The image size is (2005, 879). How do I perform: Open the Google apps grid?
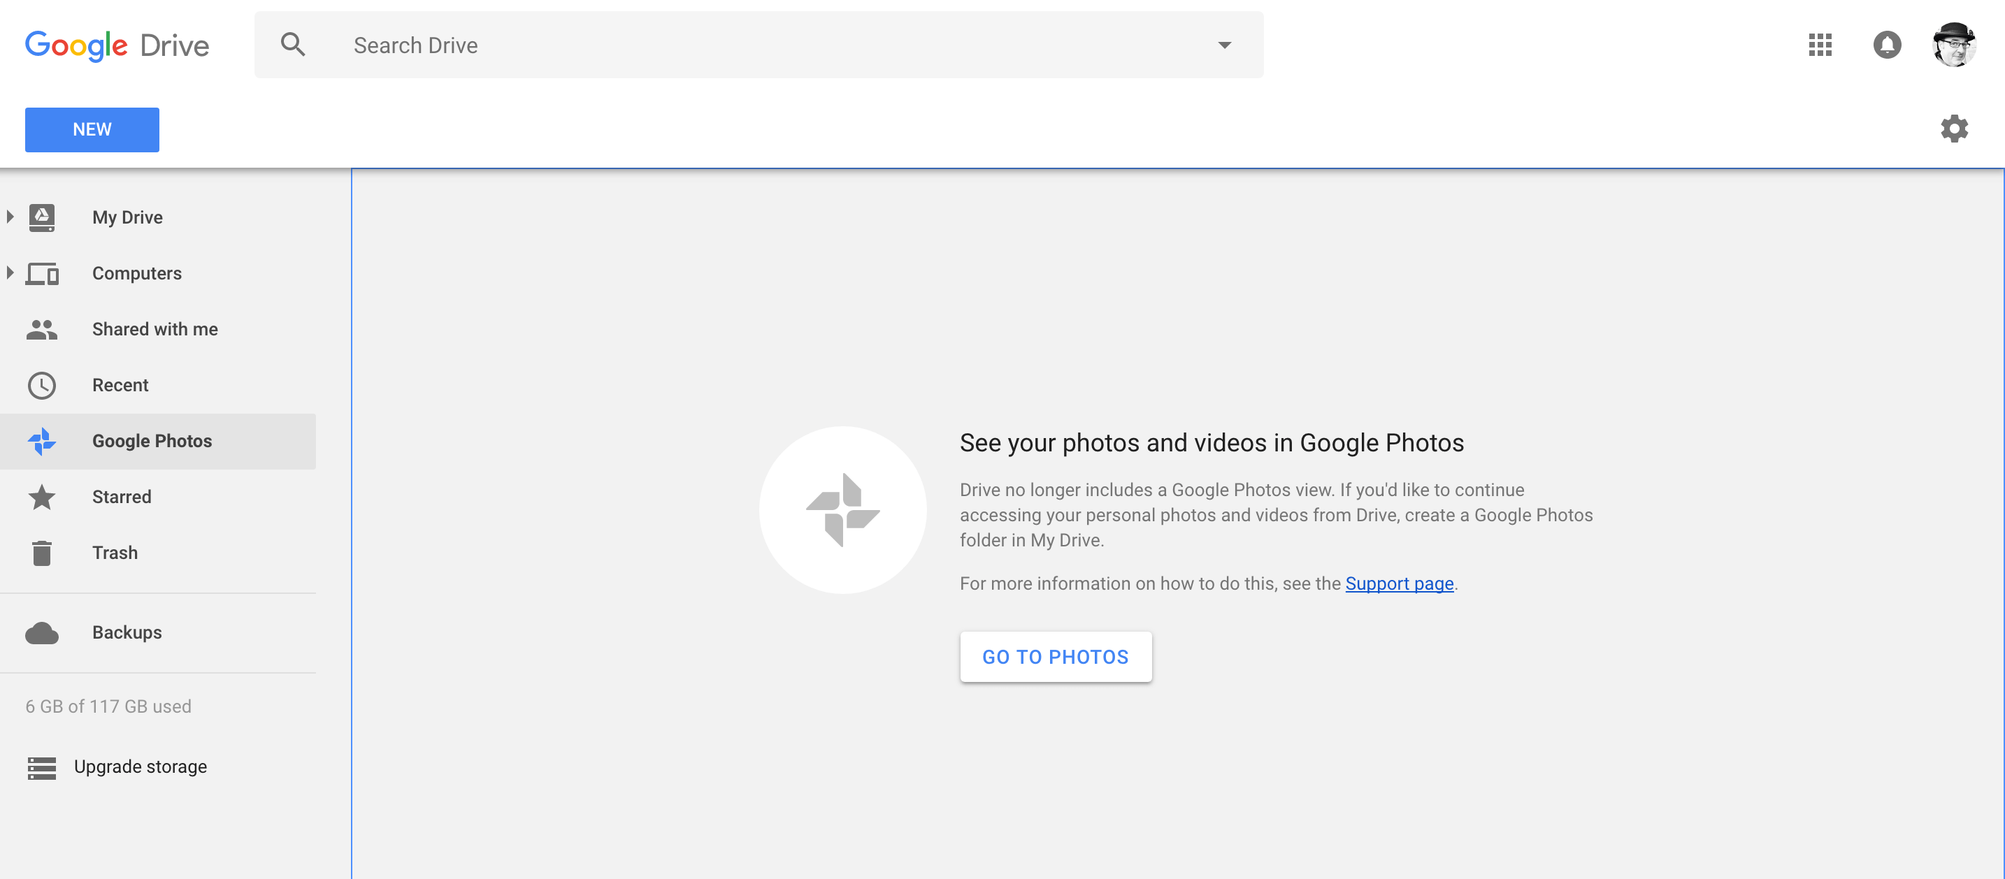coord(1820,44)
